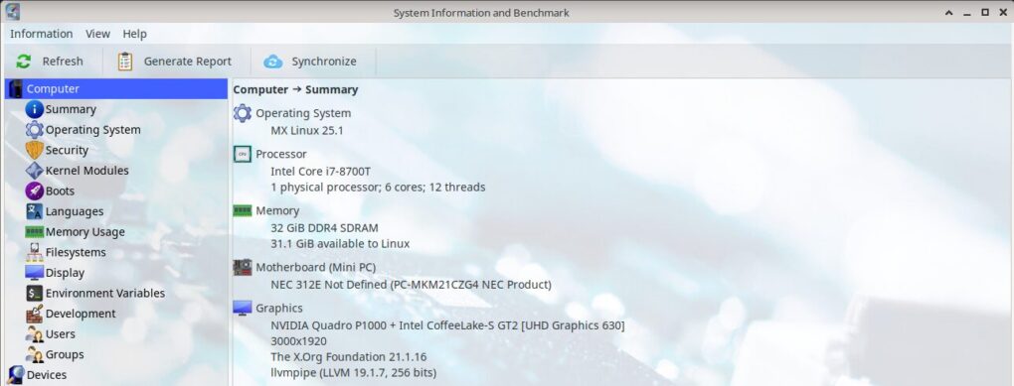Select the Memory Usage RAM icon
The image size is (1014, 386).
[34, 232]
